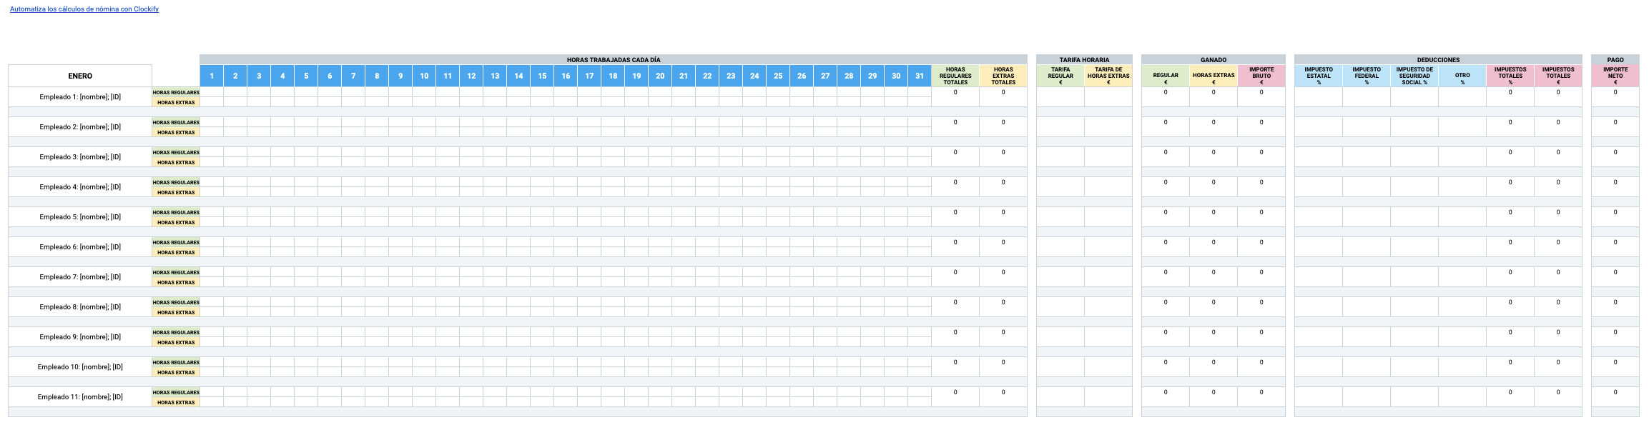Select the day 1 column header
Image resolution: width=1649 pixels, height=430 pixels.
212,76
